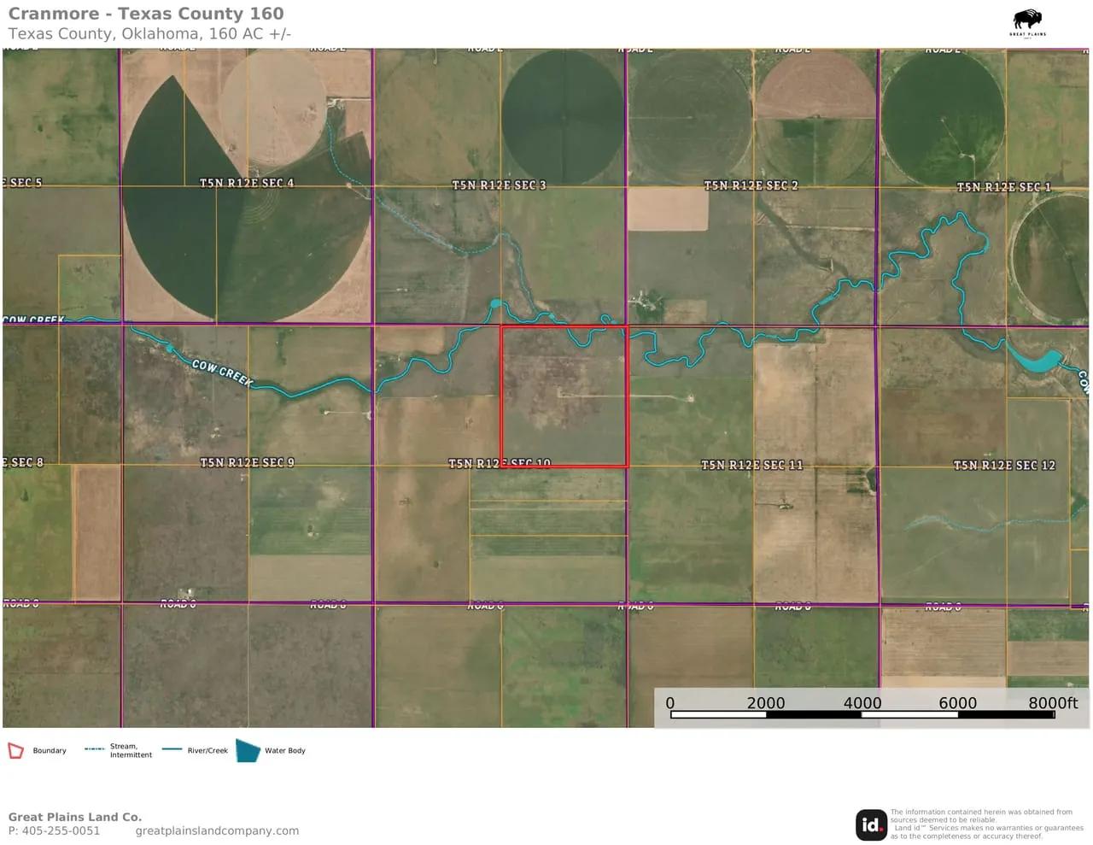Click the 6000 scale bar mark
Viewport: 1093px width, 845px height.
click(x=957, y=702)
